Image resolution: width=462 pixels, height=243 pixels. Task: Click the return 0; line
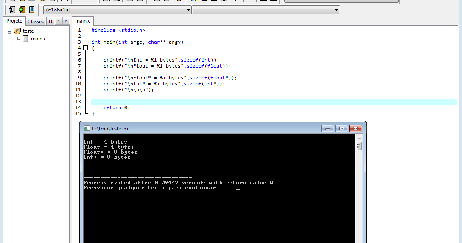[x=117, y=107]
